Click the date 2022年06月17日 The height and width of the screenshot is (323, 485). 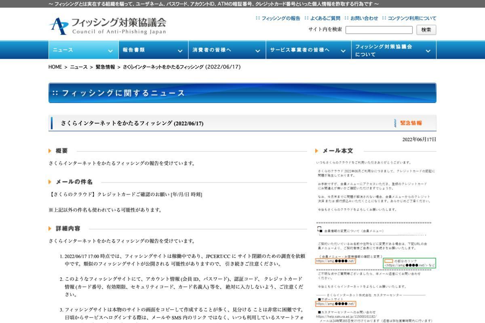point(419,139)
